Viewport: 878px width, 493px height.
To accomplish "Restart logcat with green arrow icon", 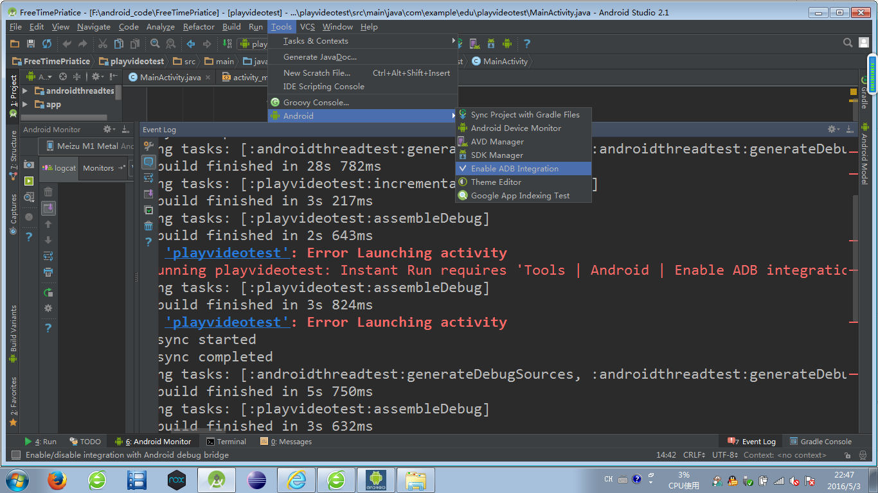I will [x=48, y=292].
